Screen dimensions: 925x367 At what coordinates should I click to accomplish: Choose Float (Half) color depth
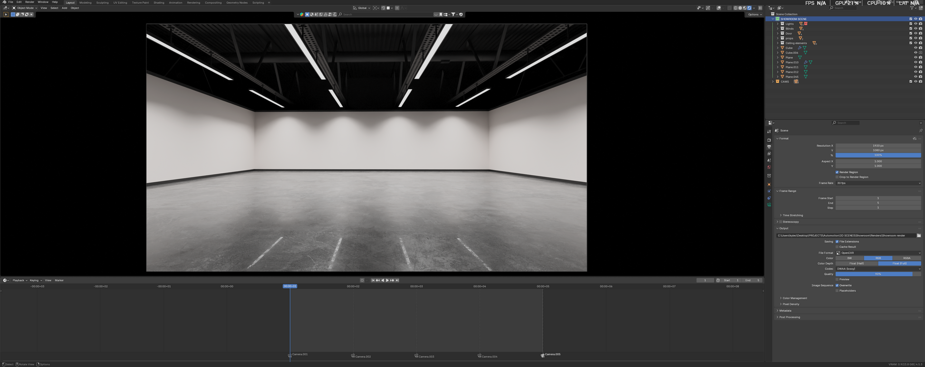click(x=857, y=263)
